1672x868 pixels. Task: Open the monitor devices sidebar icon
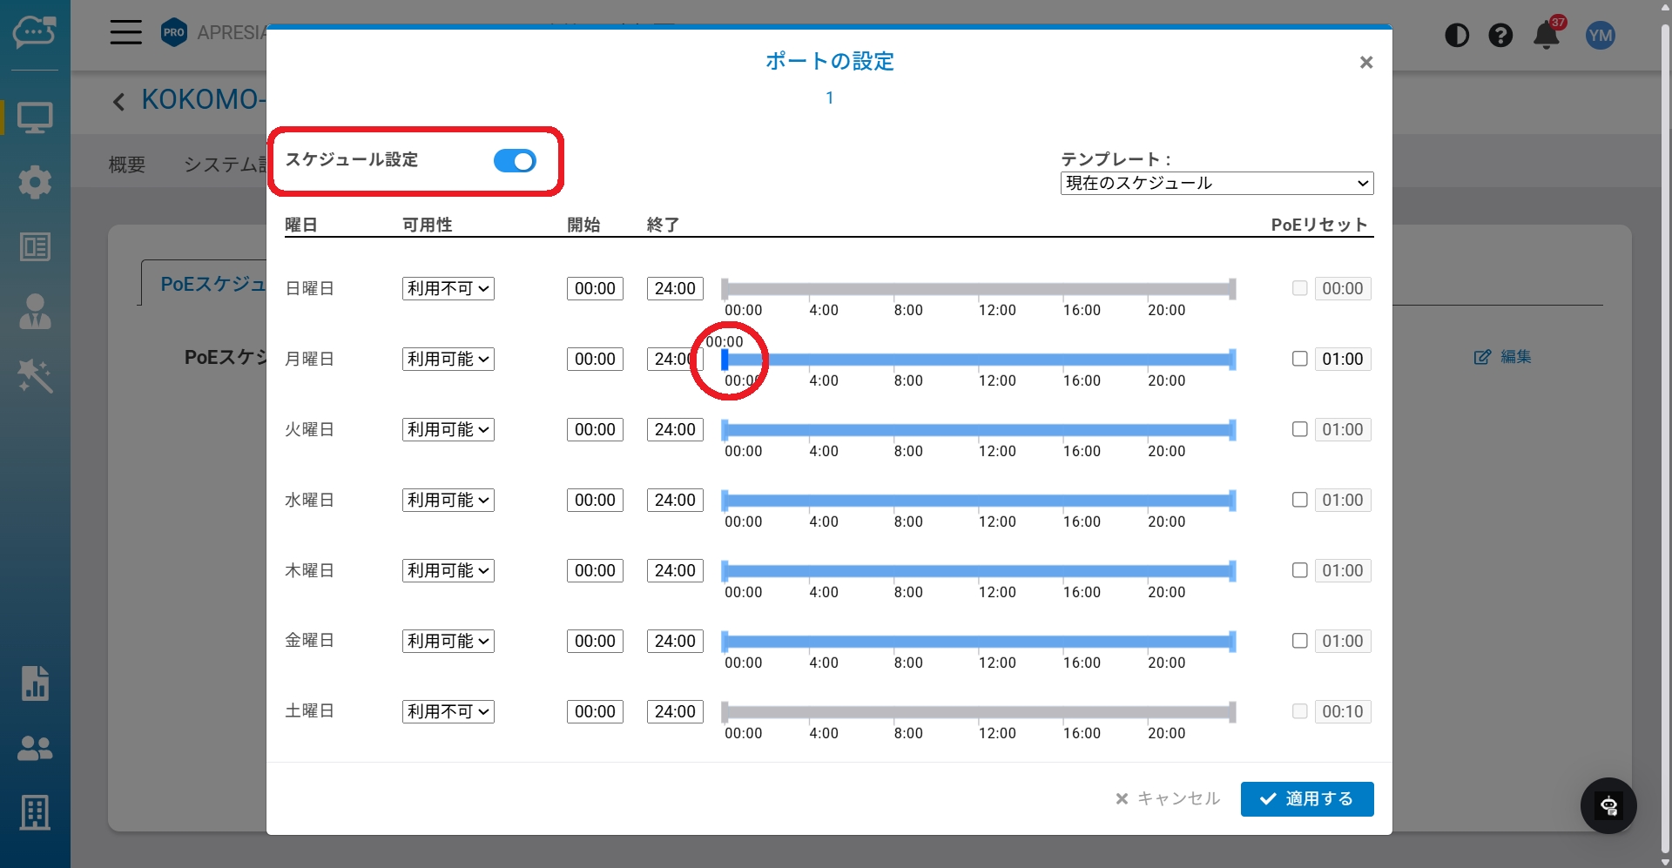click(x=35, y=118)
